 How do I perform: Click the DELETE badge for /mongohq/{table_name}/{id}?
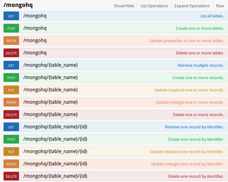pyautogui.click(x=11, y=176)
